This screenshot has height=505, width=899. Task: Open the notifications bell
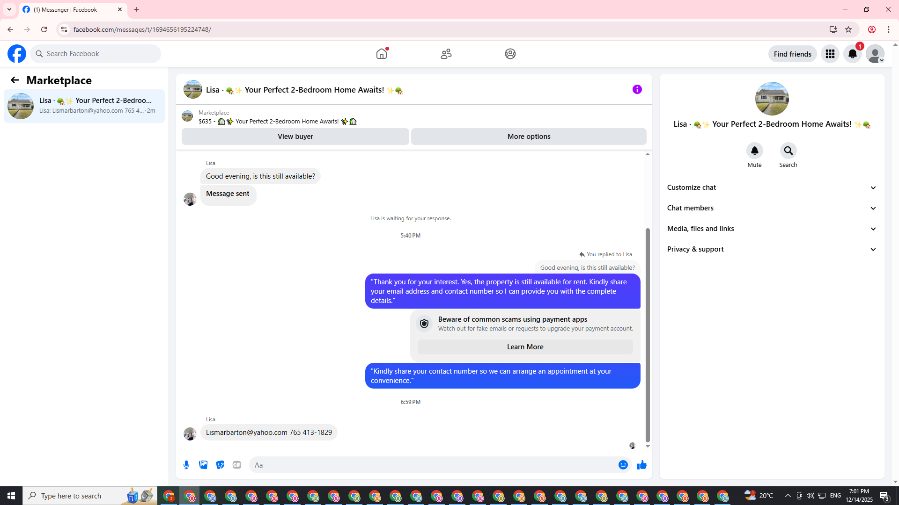click(852, 54)
